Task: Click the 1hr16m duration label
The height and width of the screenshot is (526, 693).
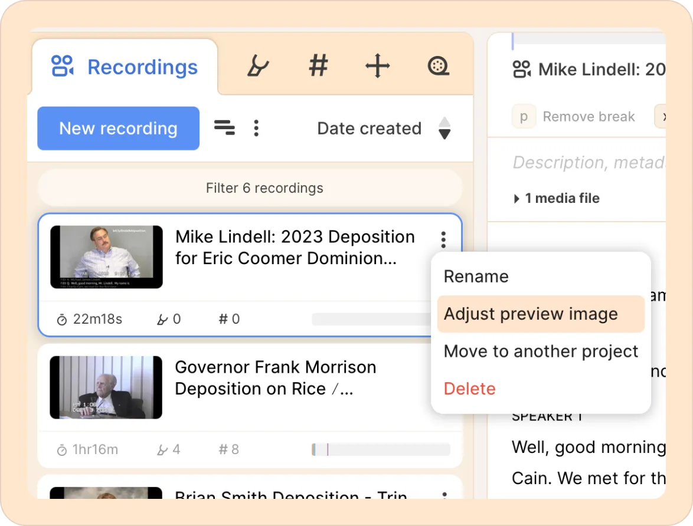Action: pos(88,449)
